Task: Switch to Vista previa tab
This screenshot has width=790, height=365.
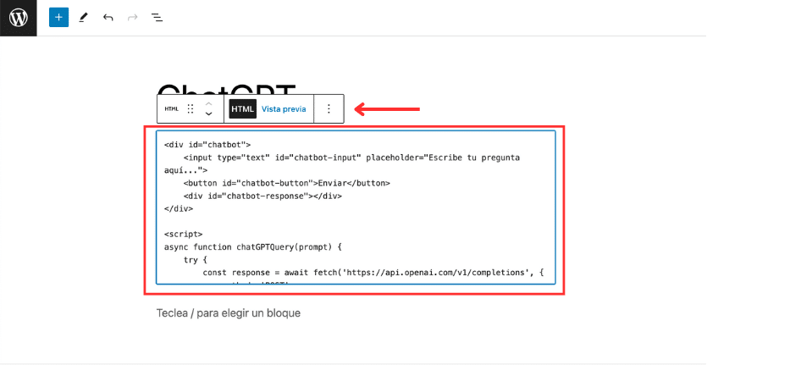Action: pos(284,109)
